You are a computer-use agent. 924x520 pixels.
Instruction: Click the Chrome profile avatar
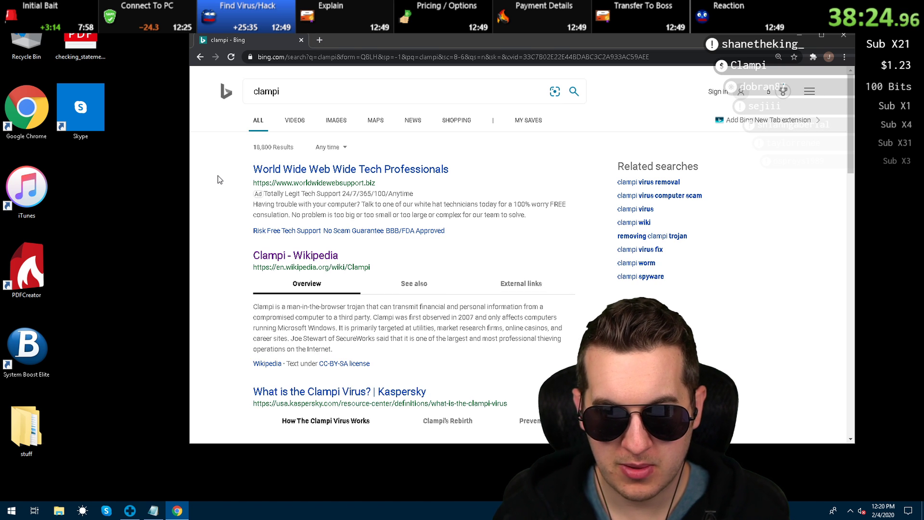pos(829,57)
